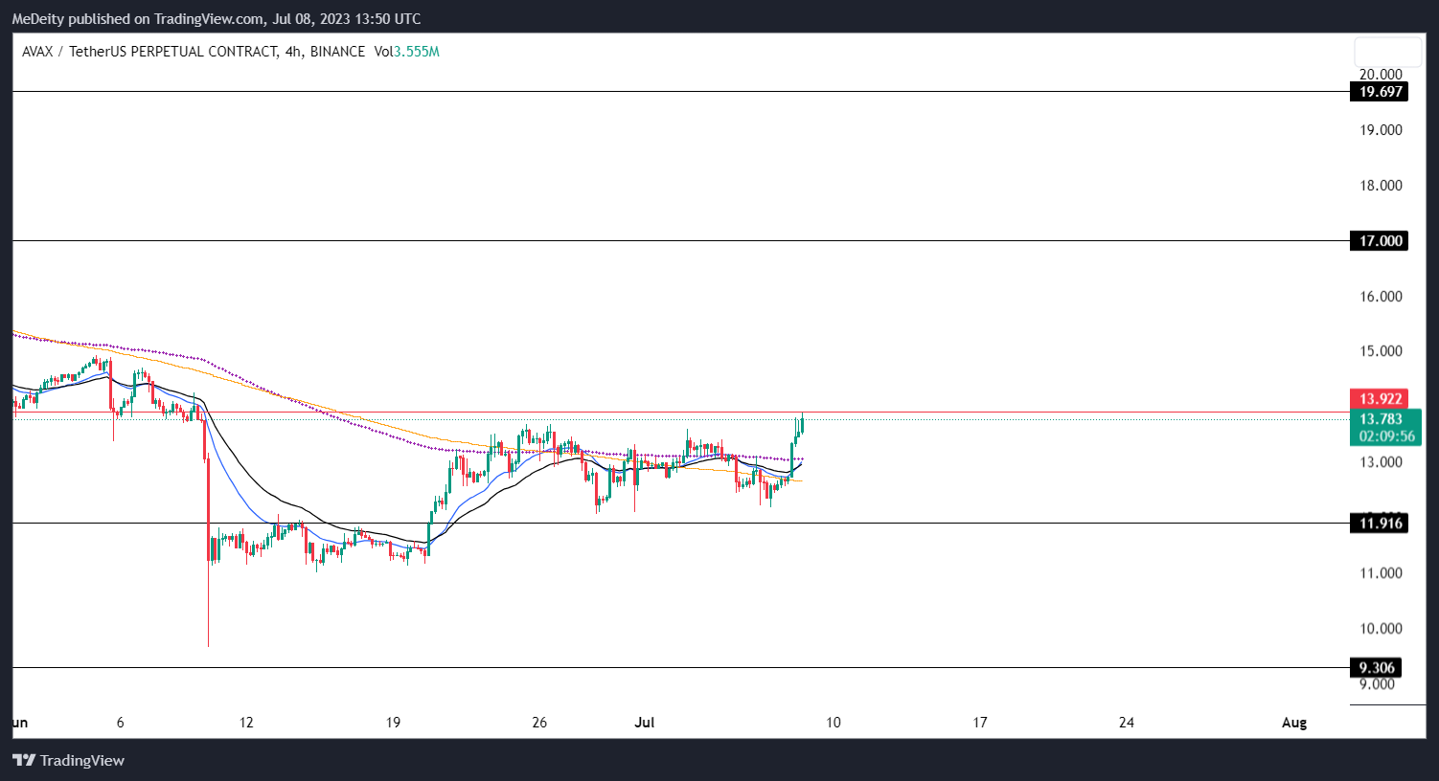This screenshot has width=1439, height=781.
Task: Click the 9.306 price level label
Action: 1377,667
